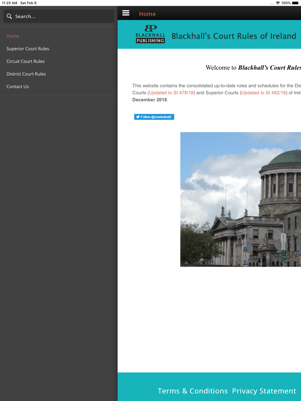This screenshot has height=401, width=301.
Task: Open Contact Us menu item
Action: [x=18, y=87]
